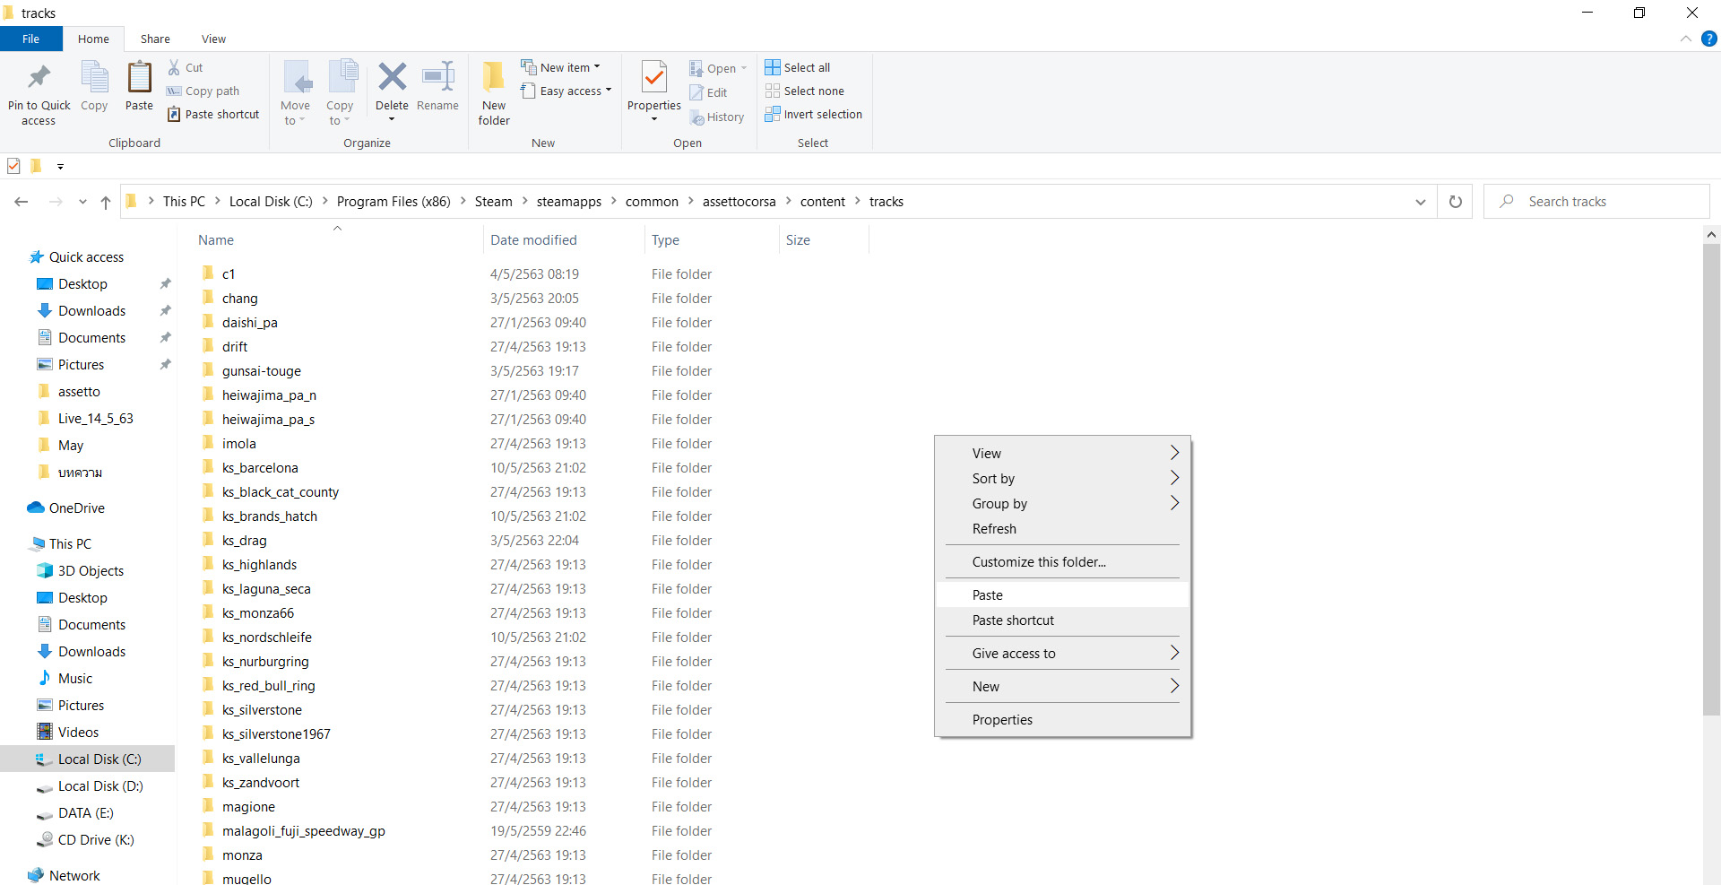Create a New folder from ribbon
The height and width of the screenshot is (885, 1721).
tap(494, 92)
